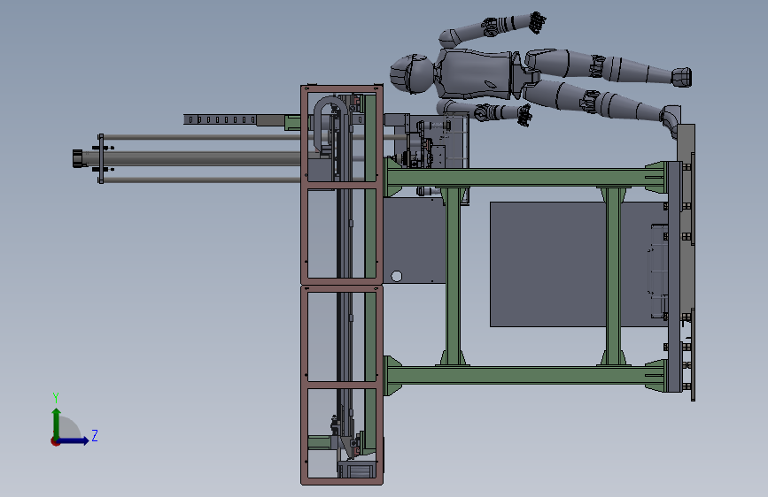768x497 pixels.
Task: Click the circular hole in the small gray panel
Action: [396, 277]
